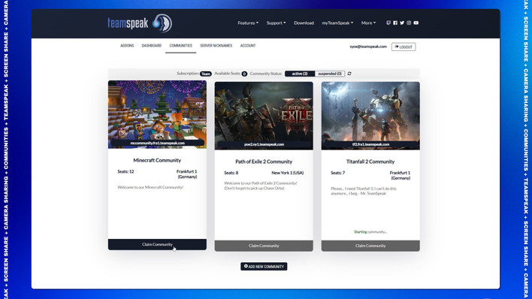The height and width of the screenshot is (299, 532).
Task: Expand the Features dropdown menu
Action: pos(248,23)
